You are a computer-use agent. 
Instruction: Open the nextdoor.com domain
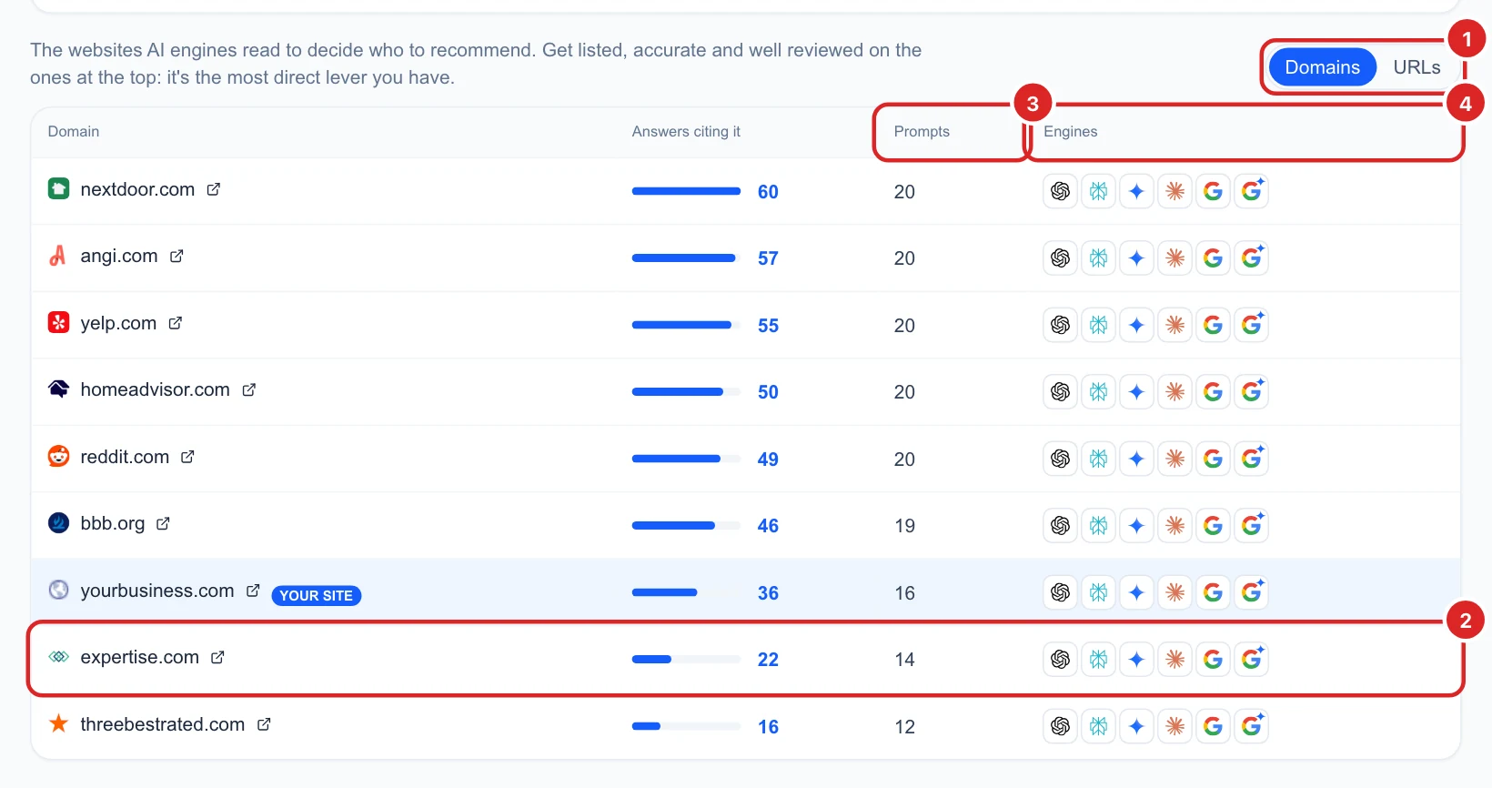tap(137, 189)
